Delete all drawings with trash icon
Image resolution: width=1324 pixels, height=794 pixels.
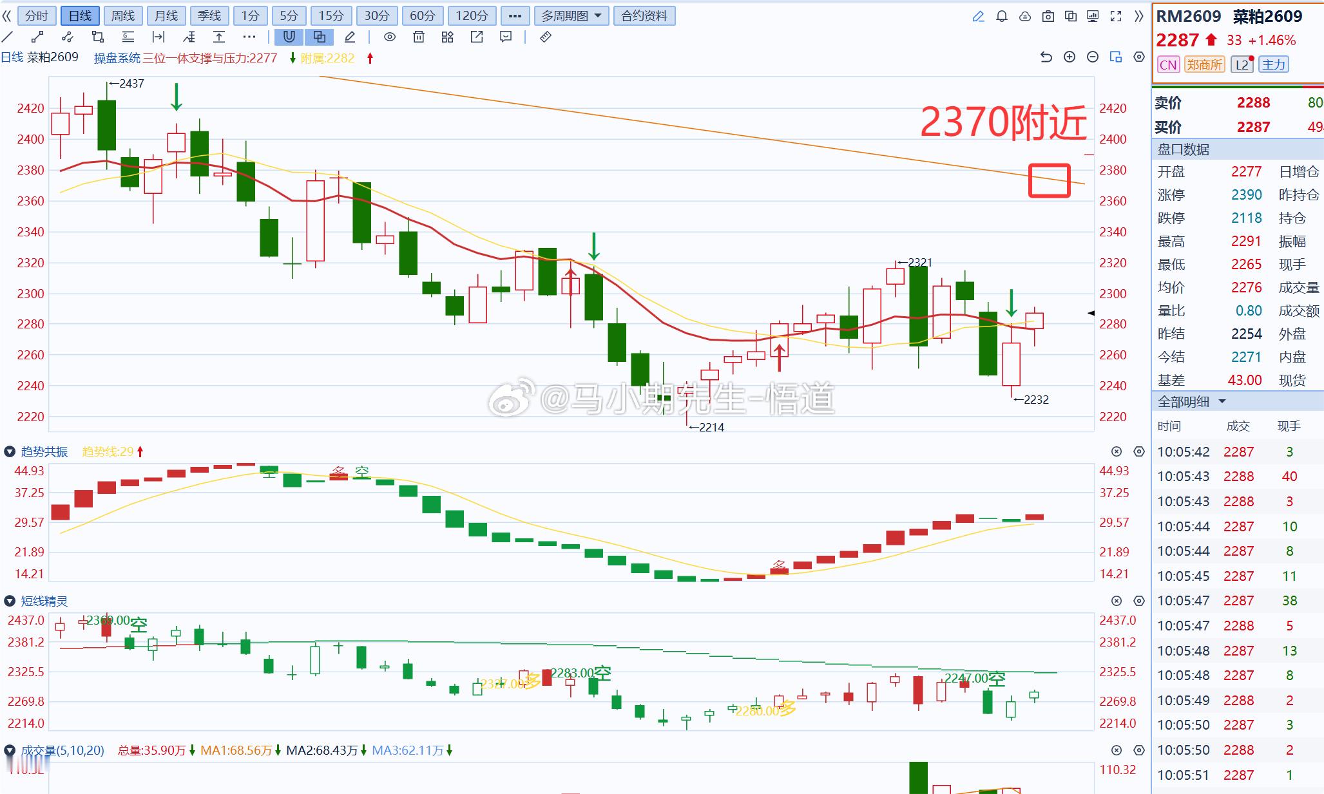tap(419, 37)
